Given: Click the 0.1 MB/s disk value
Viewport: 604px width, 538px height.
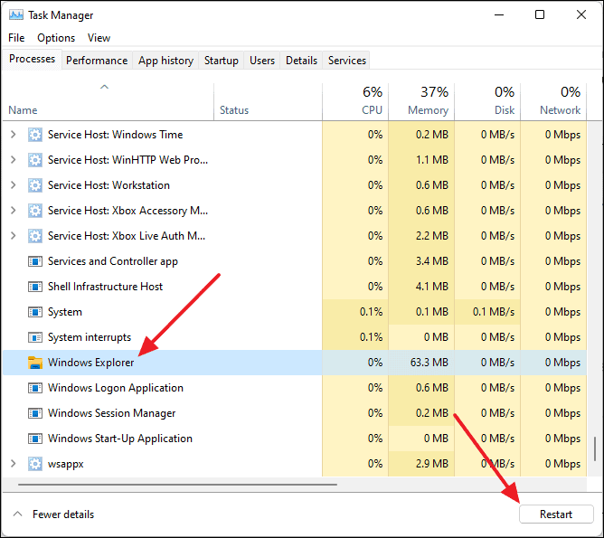Looking at the screenshot, I should click(494, 312).
